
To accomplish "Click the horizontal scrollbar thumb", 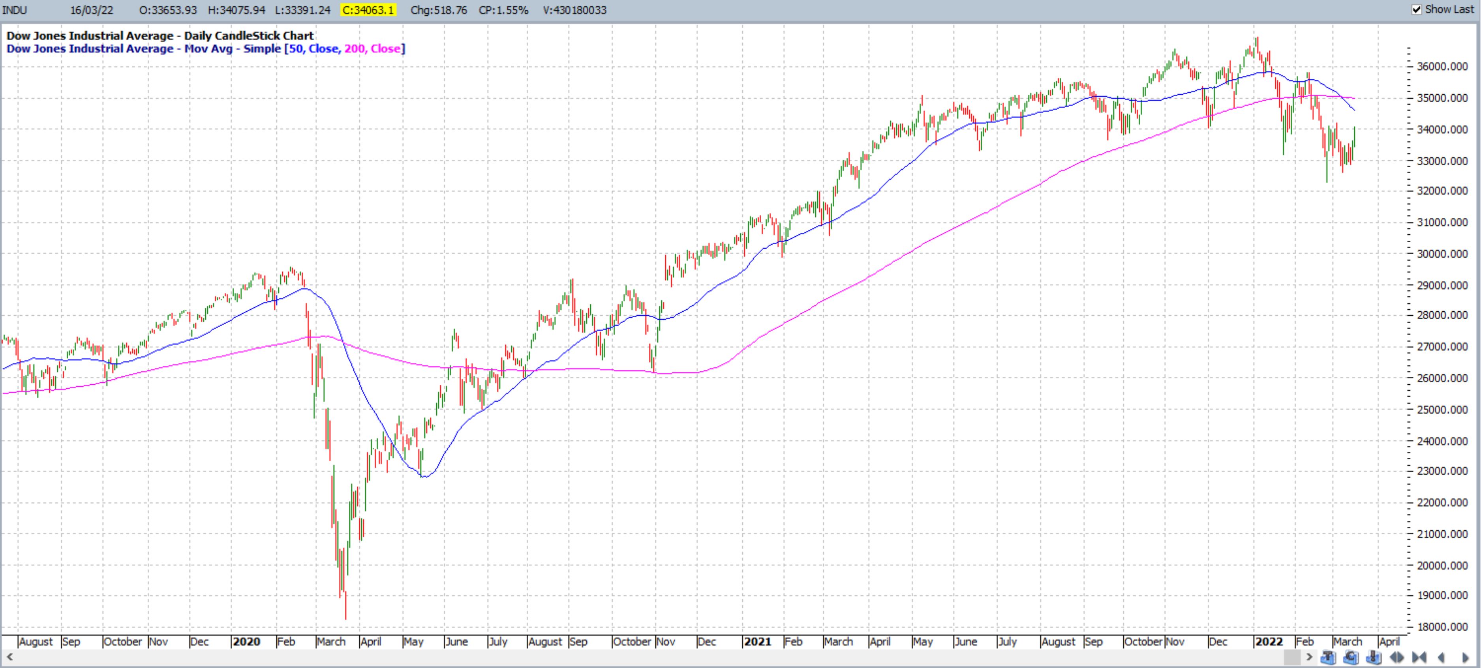I will pos(1292,657).
